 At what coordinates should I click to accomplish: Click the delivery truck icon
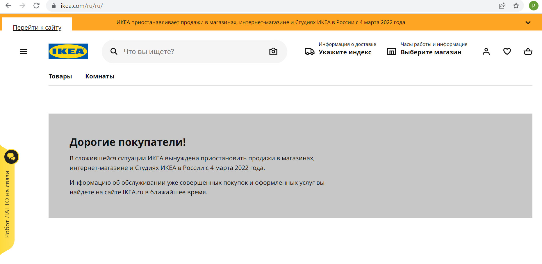coord(309,52)
